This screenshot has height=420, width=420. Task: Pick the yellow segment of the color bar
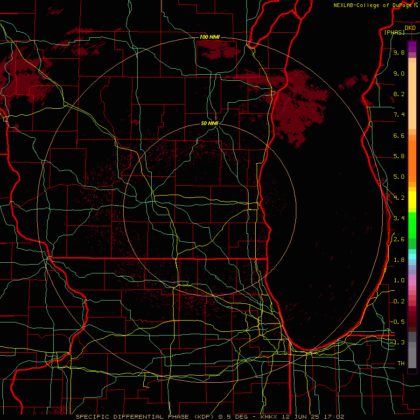click(x=412, y=200)
